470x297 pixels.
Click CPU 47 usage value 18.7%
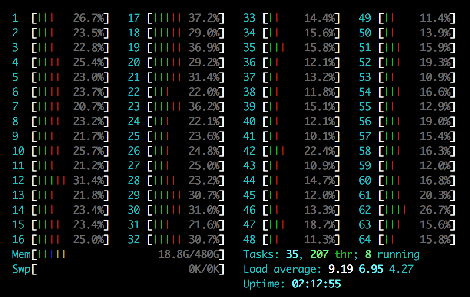tap(320, 225)
